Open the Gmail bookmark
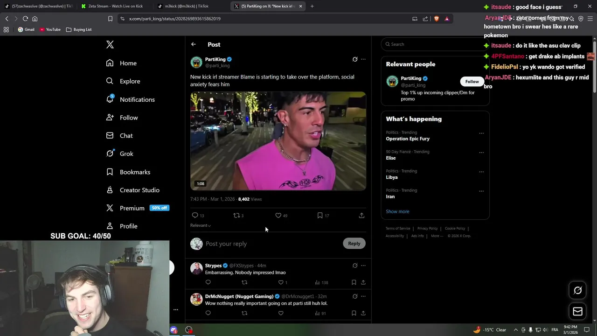 (x=26, y=29)
